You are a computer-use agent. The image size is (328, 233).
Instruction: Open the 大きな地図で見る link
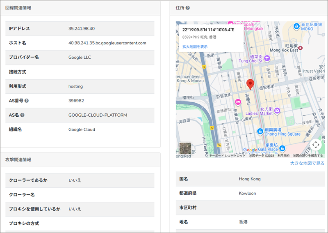[x=307, y=163]
